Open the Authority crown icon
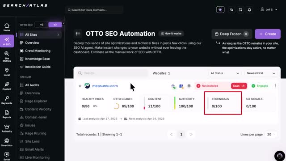 (x=7, y=128)
